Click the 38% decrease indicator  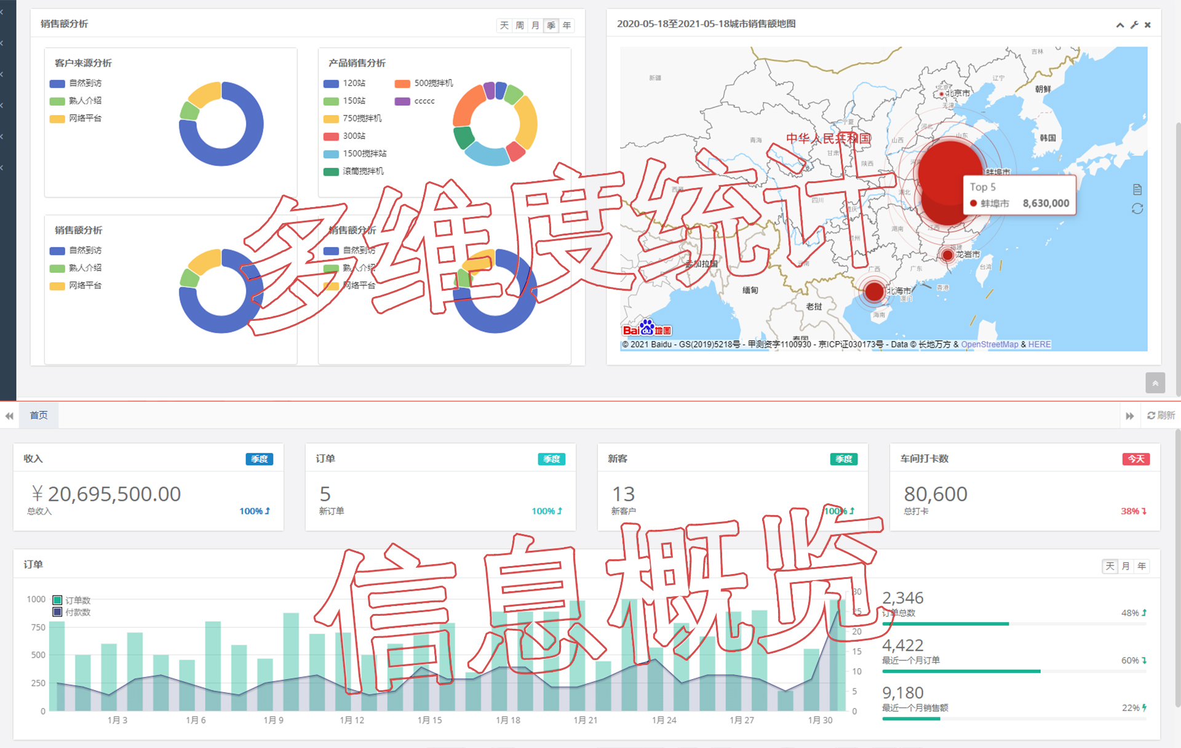[1134, 511]
